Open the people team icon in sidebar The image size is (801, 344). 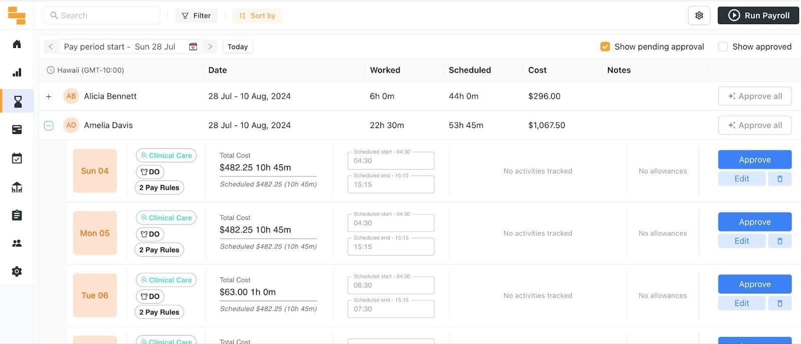17,243
